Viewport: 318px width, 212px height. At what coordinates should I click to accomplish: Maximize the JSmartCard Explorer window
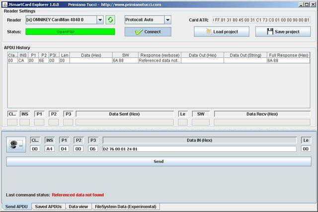tap(307, 4)
